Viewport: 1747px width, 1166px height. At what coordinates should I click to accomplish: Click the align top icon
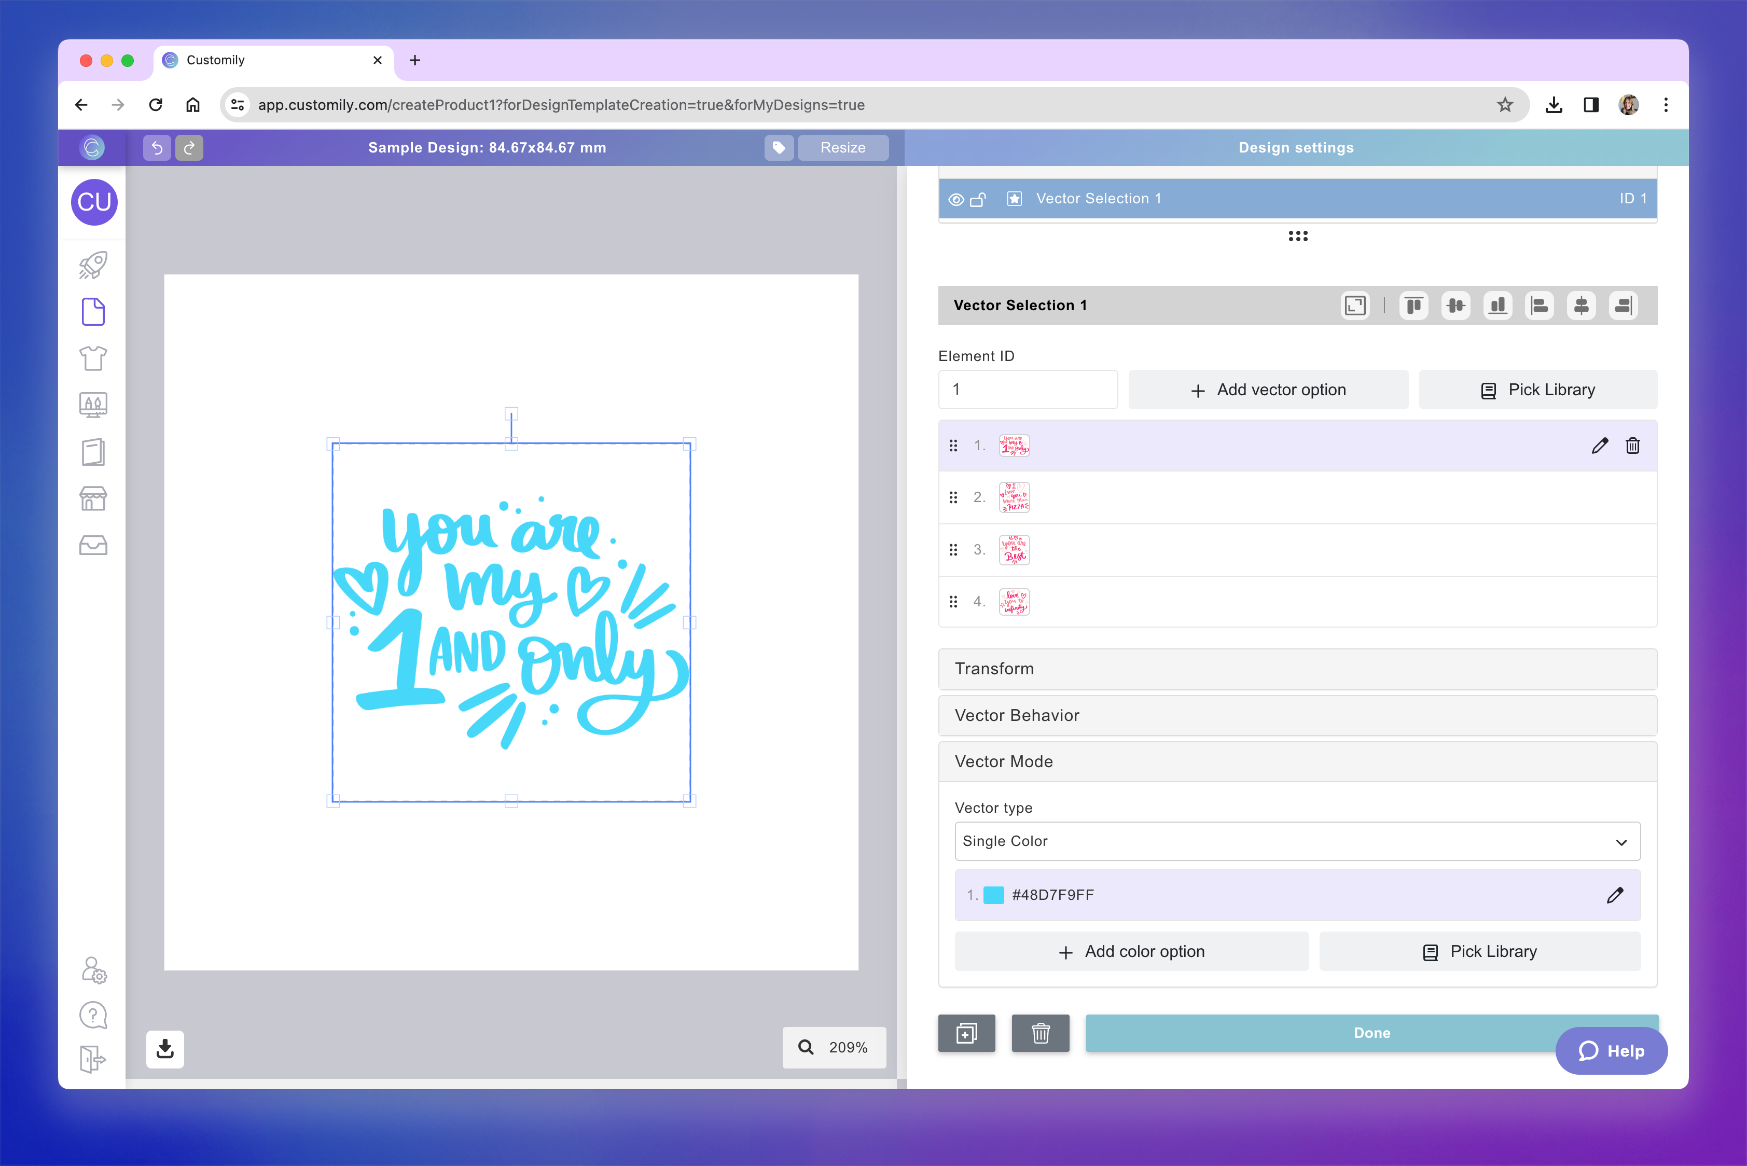(1413, 306)
